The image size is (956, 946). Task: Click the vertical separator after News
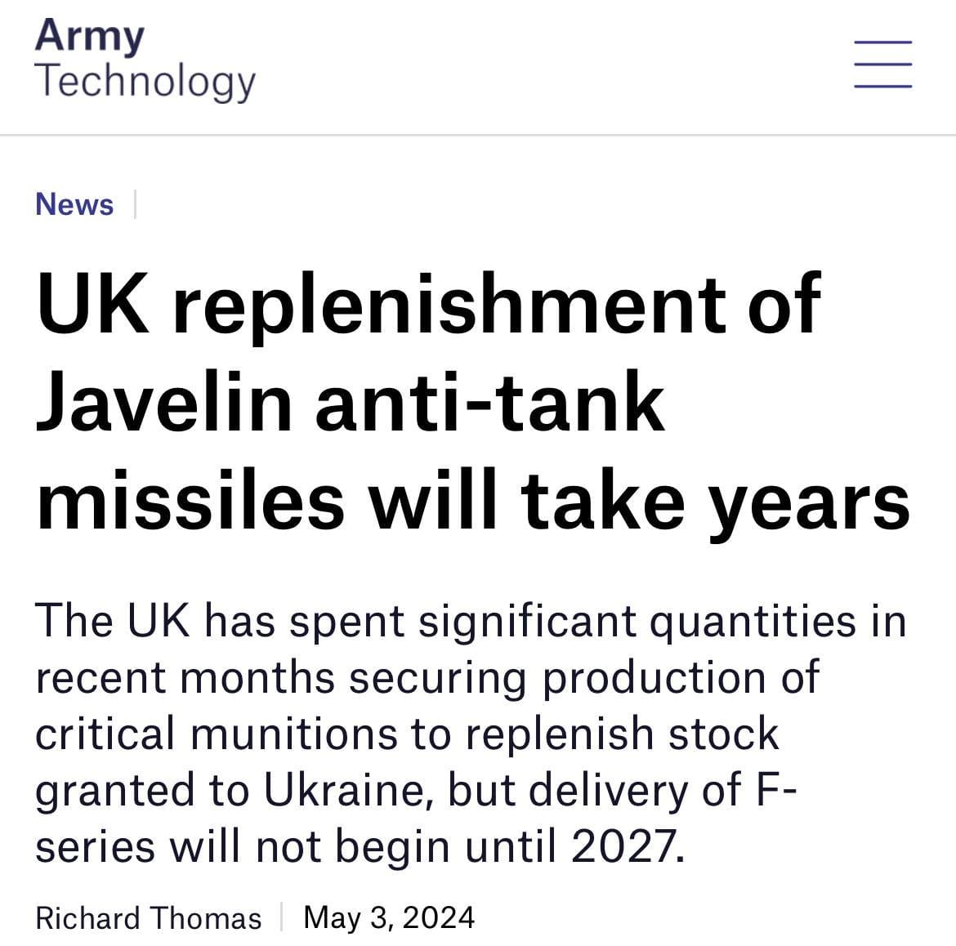(x=135, y=203)
